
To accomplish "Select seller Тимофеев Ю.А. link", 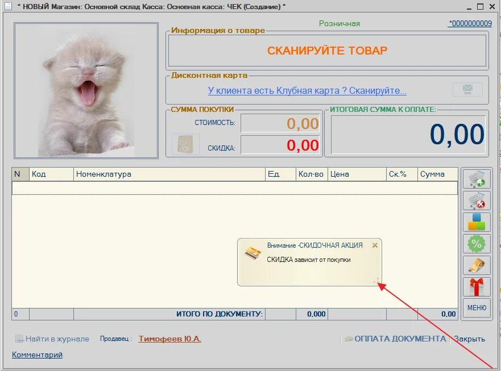I will click(169, 339).
